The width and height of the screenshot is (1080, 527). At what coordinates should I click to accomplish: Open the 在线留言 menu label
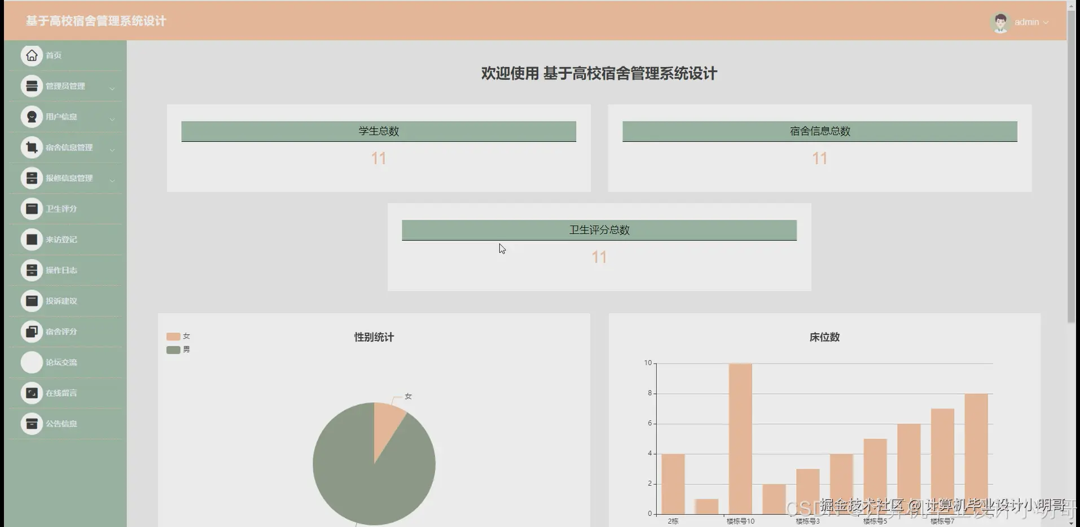(61, 393)
